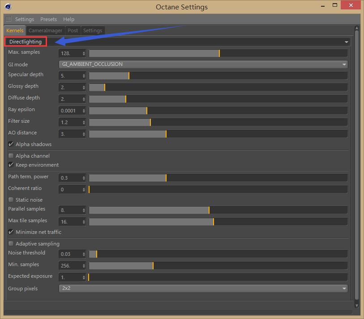364x319 pixels.
Task: Switch to the Post tab
Action: tap(73, 30)
